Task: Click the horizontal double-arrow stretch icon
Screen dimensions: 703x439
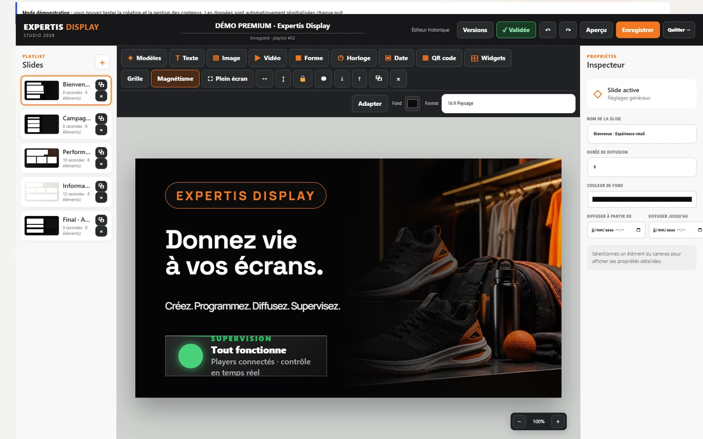Action: point(265,79)
